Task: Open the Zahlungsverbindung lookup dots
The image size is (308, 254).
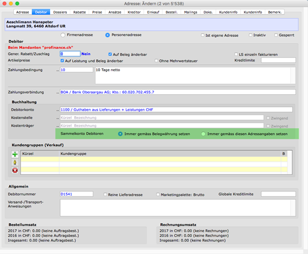Action: tap(57, 93)
